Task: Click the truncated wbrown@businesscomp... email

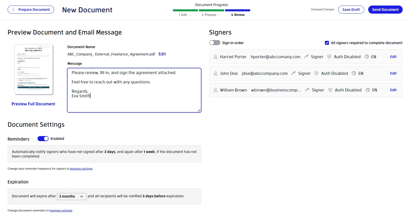Action: click(276, 90)
